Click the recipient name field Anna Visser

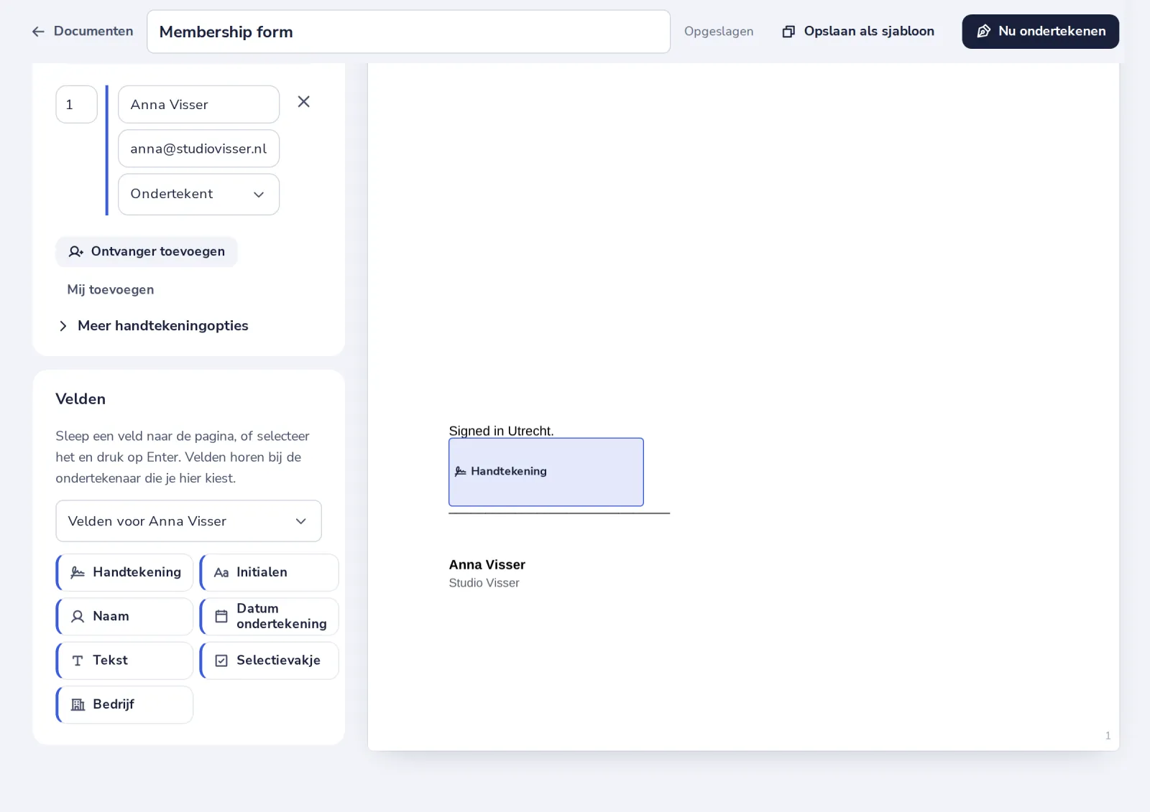click(198, 105)
